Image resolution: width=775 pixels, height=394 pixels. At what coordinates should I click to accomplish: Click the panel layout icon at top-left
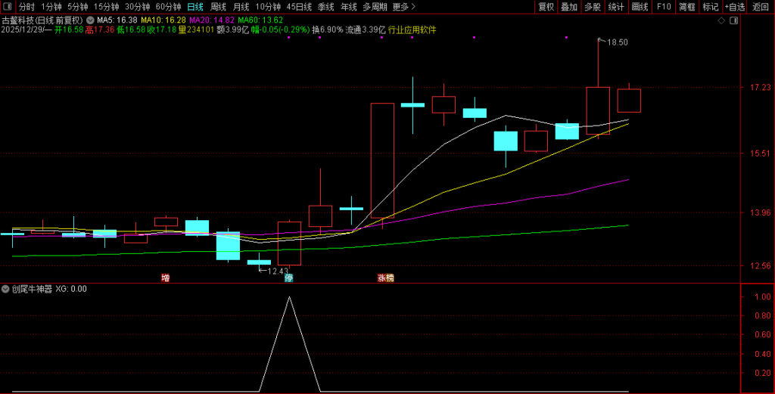(x=7, y=7)
